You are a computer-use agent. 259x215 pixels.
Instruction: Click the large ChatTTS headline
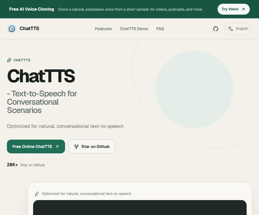[41, 76]
